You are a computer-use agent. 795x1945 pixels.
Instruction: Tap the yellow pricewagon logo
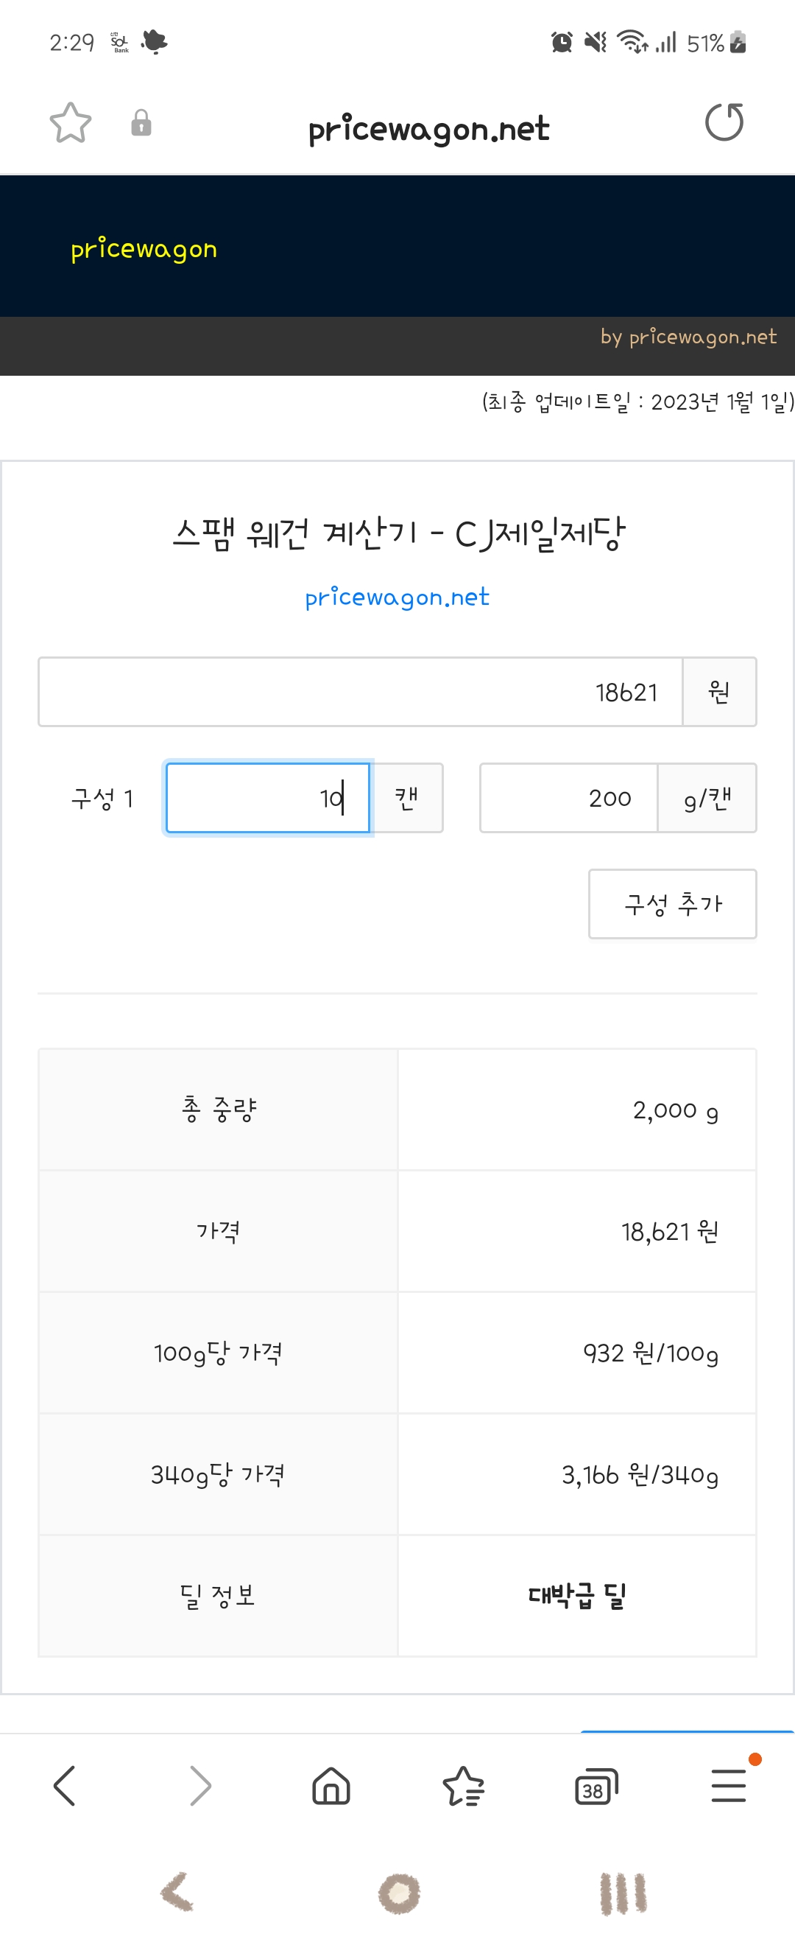point(144,249)
